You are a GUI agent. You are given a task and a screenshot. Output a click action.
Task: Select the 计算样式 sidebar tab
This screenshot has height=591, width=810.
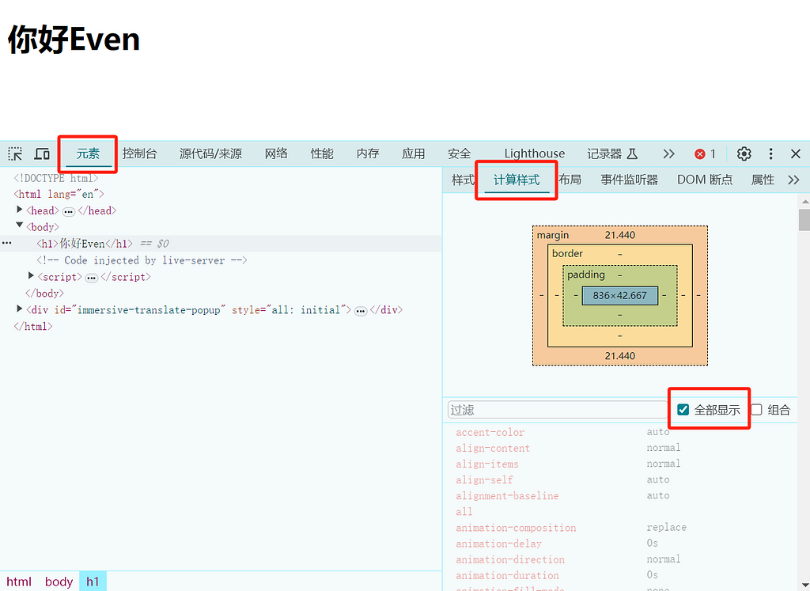pos(517,180)
